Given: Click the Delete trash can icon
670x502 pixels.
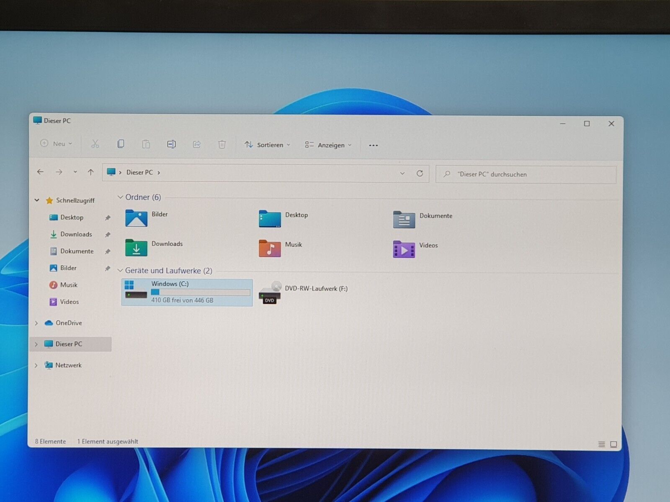Looking at the screenshot, I should click(222, 144).
